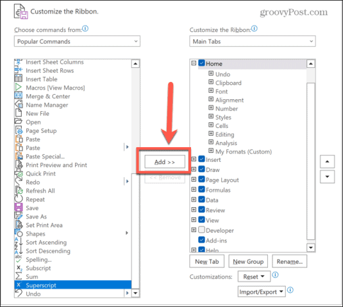Viewport: 343px width, 307px height.
Task: Uncheck the Formulas tab checkbox
Action: coord(202,189)
